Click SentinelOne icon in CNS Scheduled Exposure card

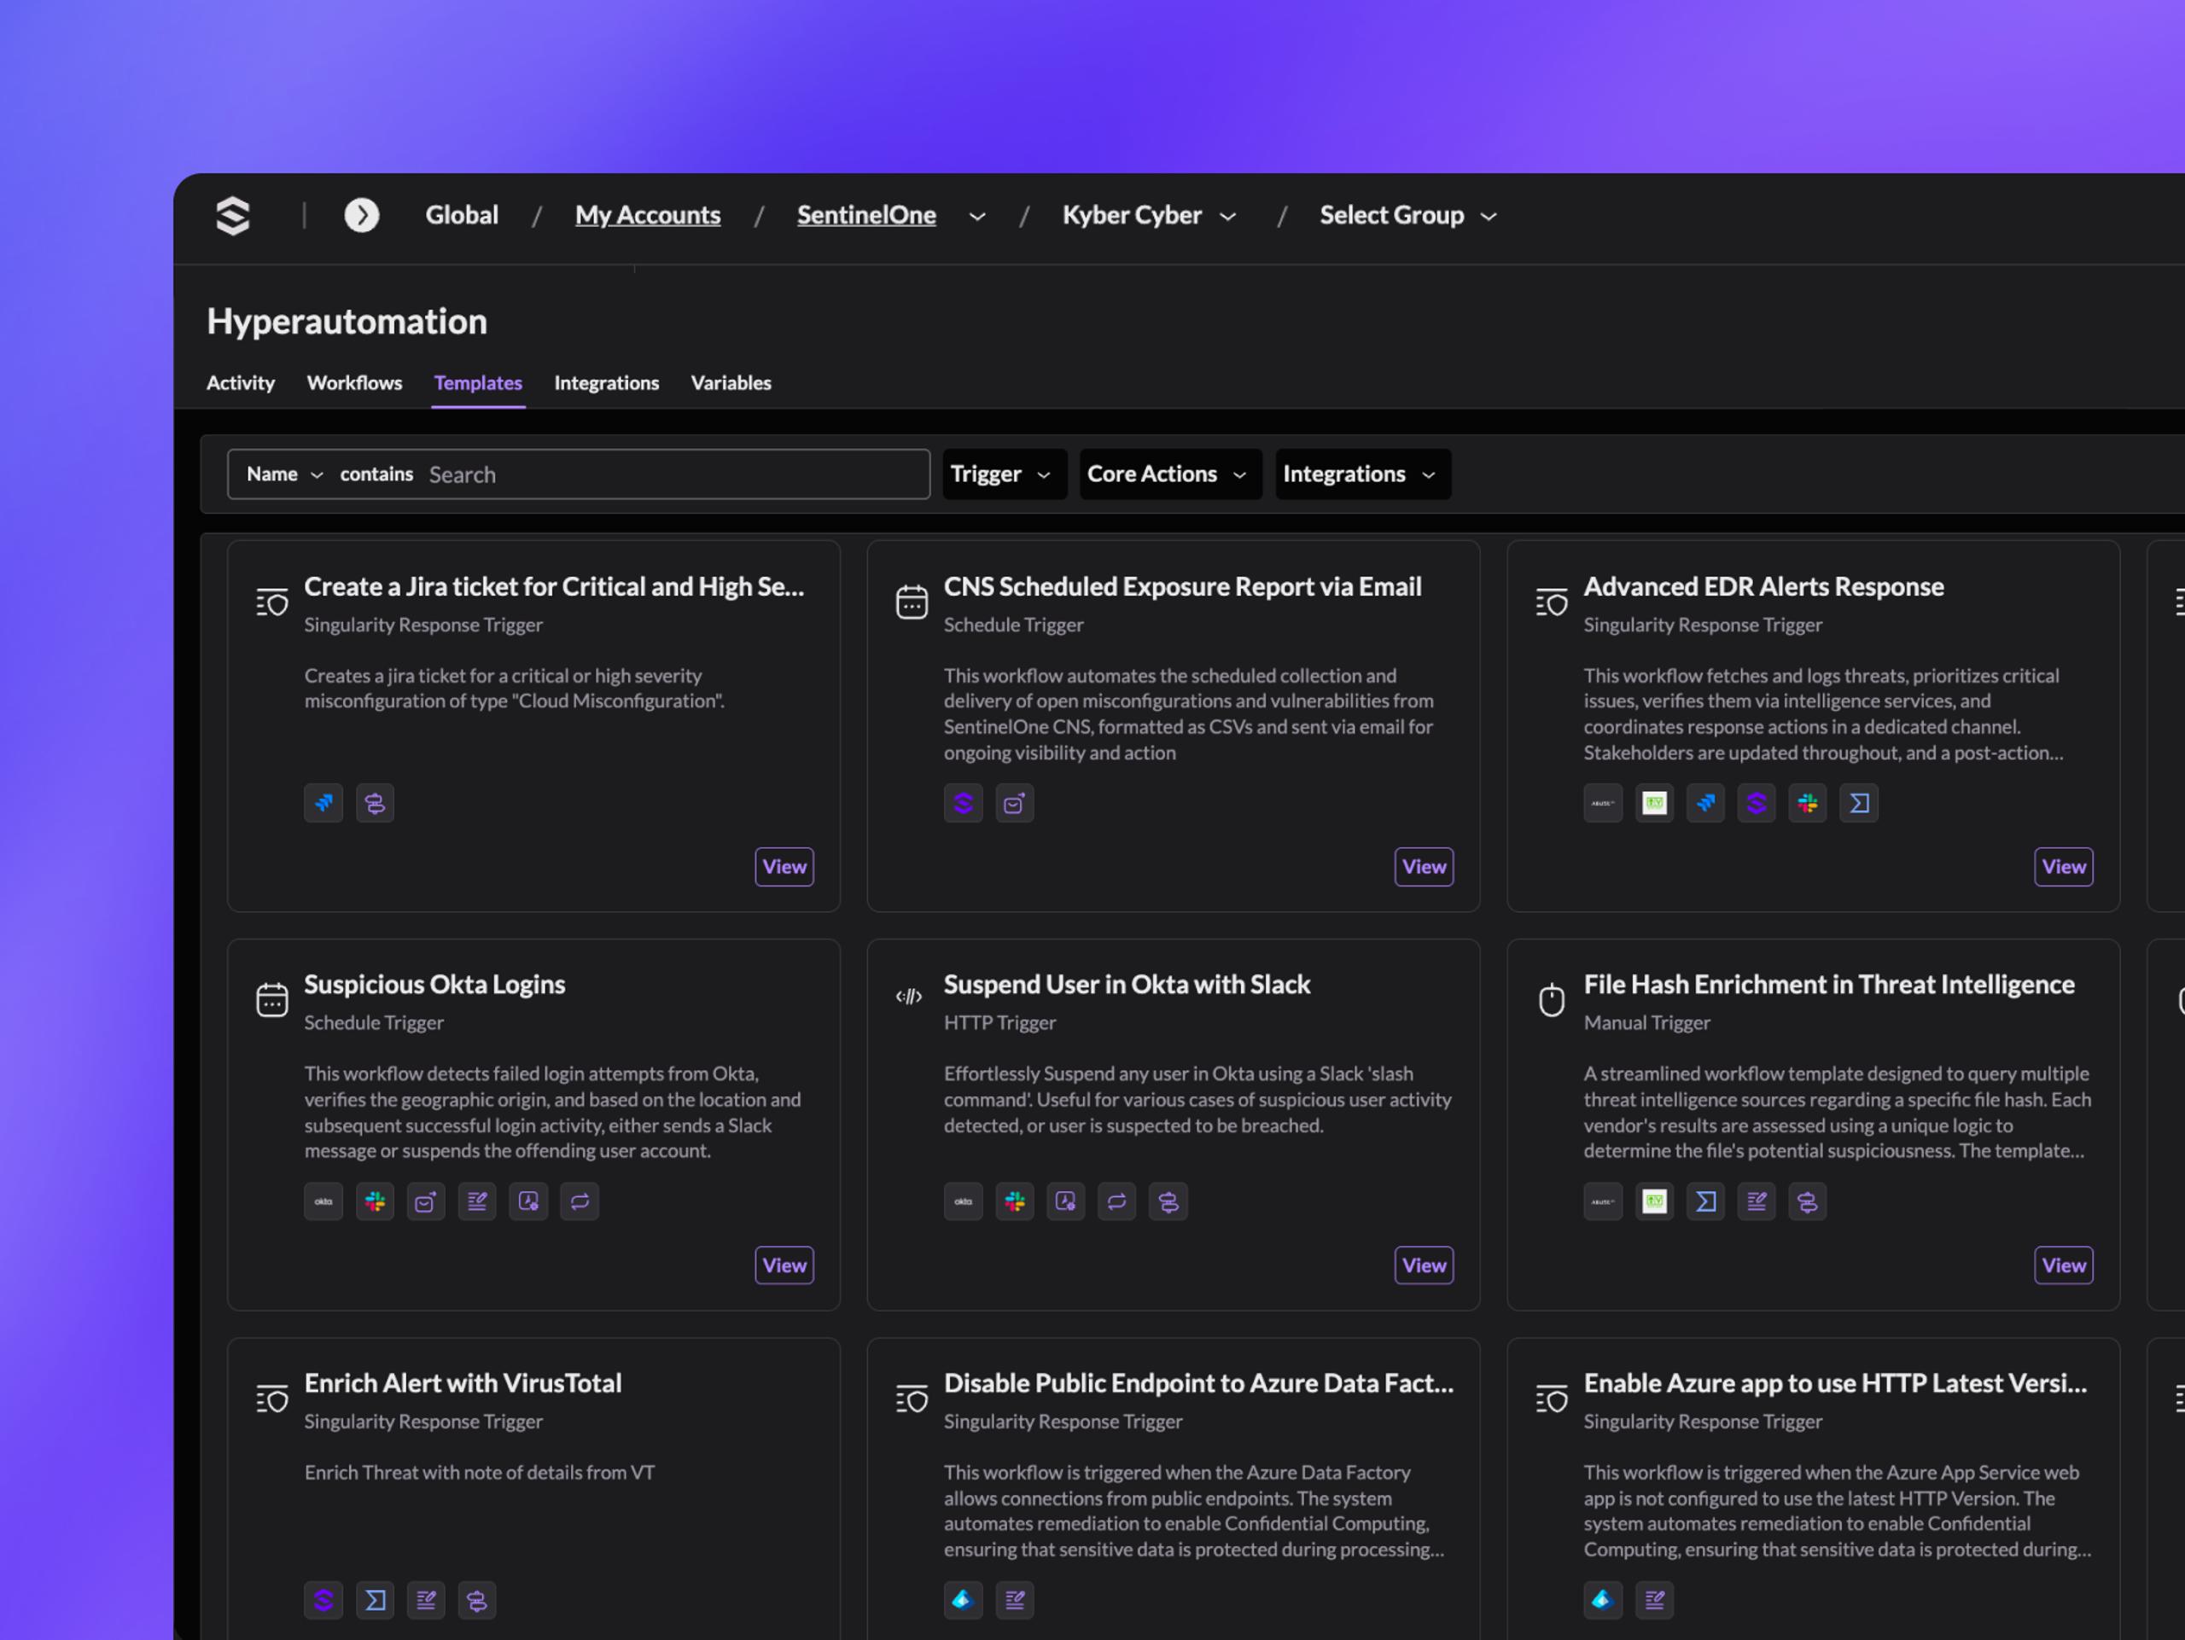(x=963, y=804)
